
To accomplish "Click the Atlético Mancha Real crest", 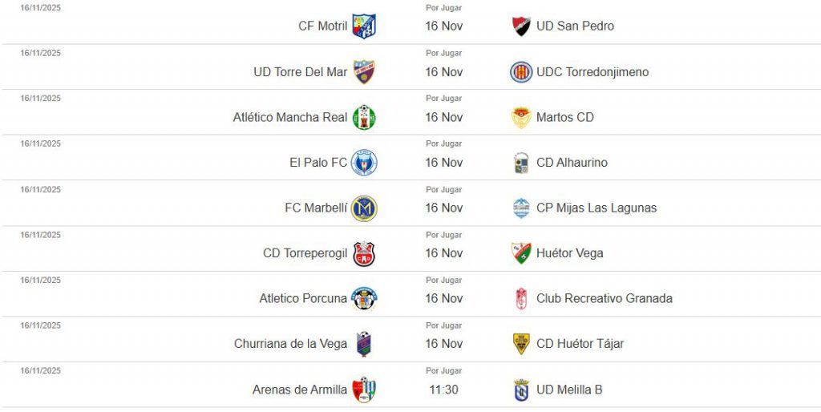I will pos(364,117).
